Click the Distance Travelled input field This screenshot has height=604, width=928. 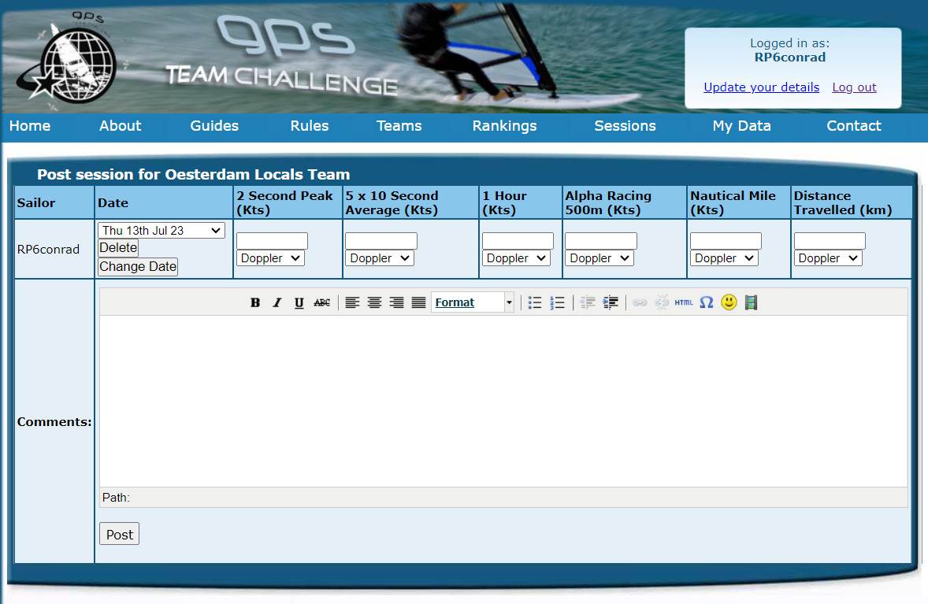(830, 241)
